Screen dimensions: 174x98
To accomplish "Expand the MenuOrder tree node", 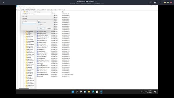I will click(x=25, y=49).
